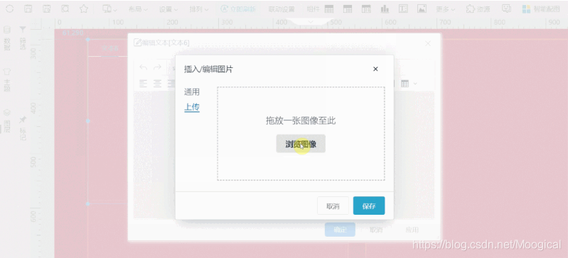The width and height of the screenshot is (568, 258).
Task: Click the save-as icon in top toolbar
Action: 47,9
